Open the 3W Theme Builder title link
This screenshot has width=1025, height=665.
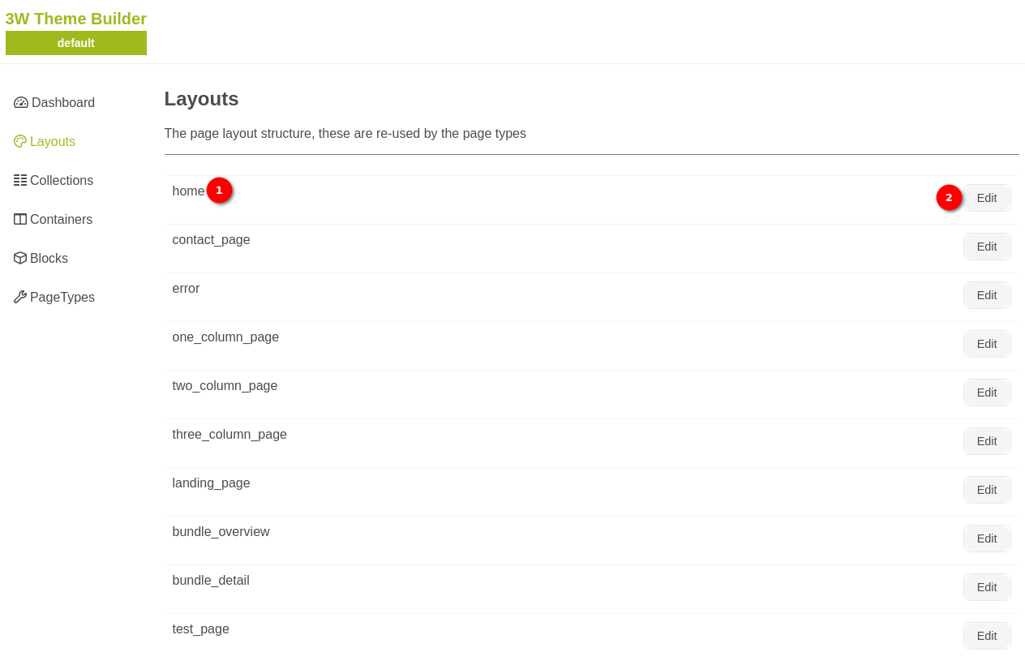tap(75, 19)
